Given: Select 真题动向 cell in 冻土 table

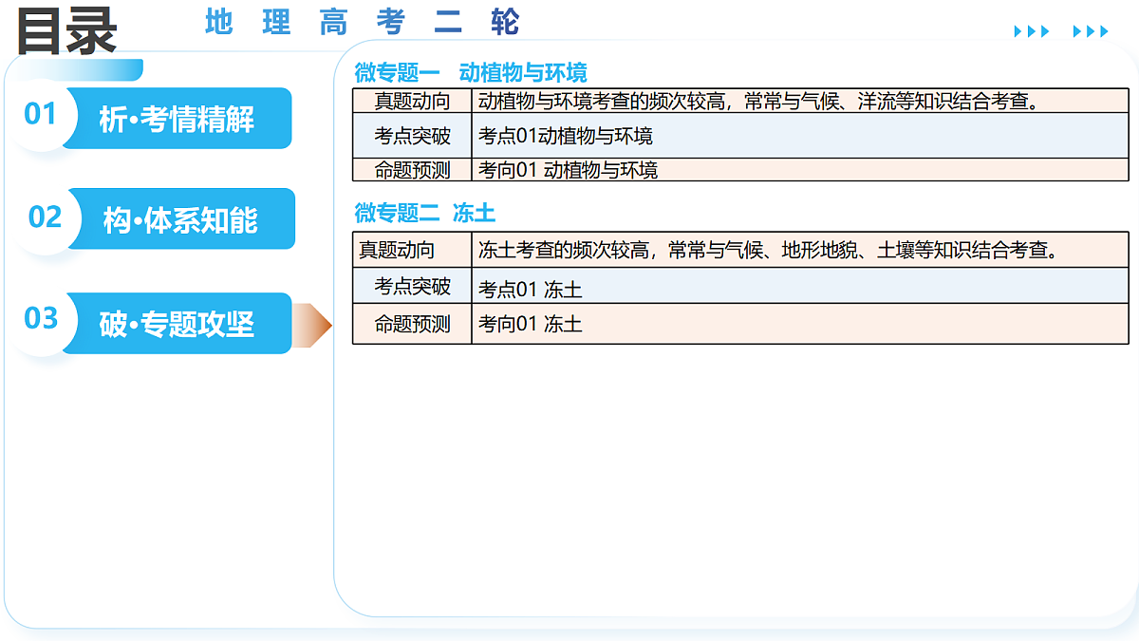Looking at the screenshot, I should tap(412, 250).
